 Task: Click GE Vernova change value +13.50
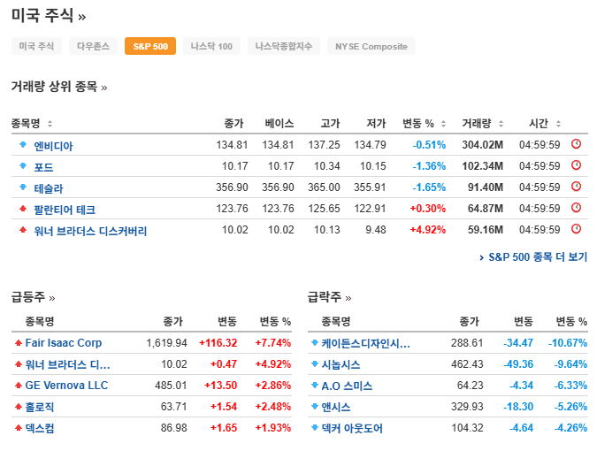click(221, 386)
